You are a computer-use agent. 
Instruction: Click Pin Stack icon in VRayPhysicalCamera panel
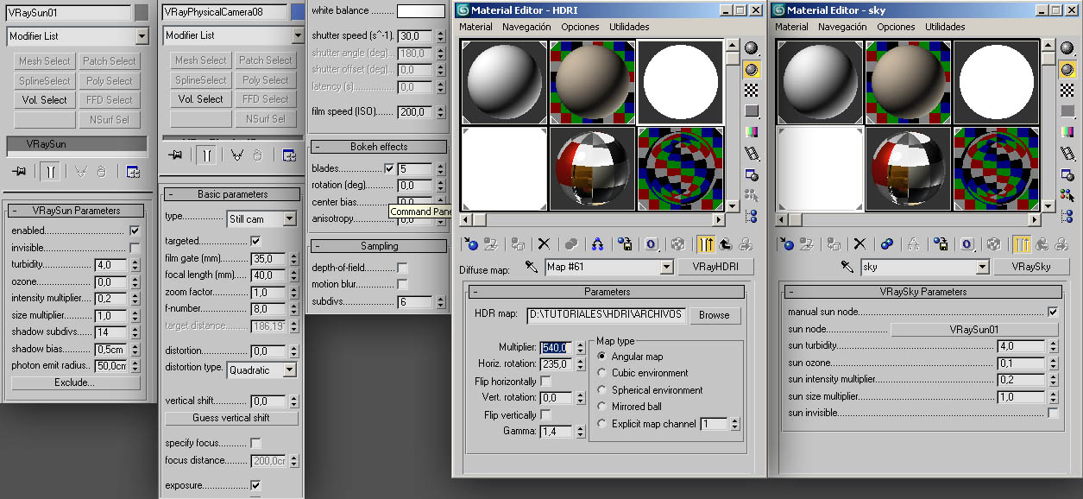click(177, 155)
